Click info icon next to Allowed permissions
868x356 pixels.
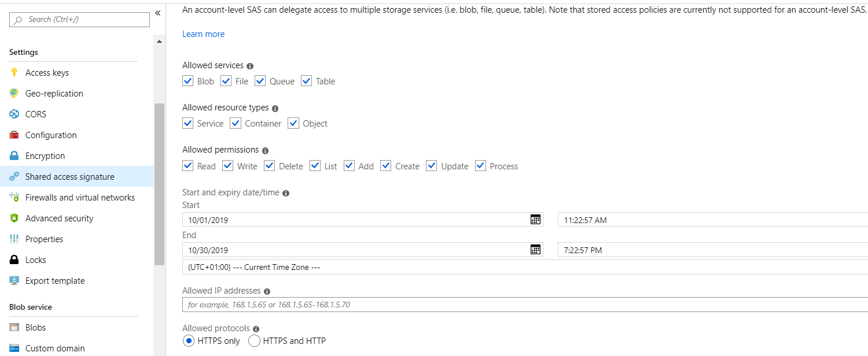(265, 150)
